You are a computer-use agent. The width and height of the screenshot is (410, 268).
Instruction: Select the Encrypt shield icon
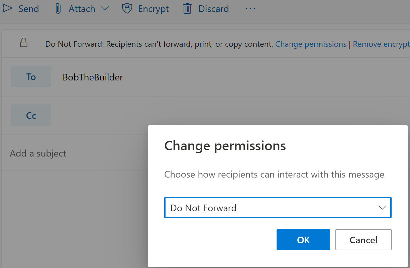(x=127, y=9)
